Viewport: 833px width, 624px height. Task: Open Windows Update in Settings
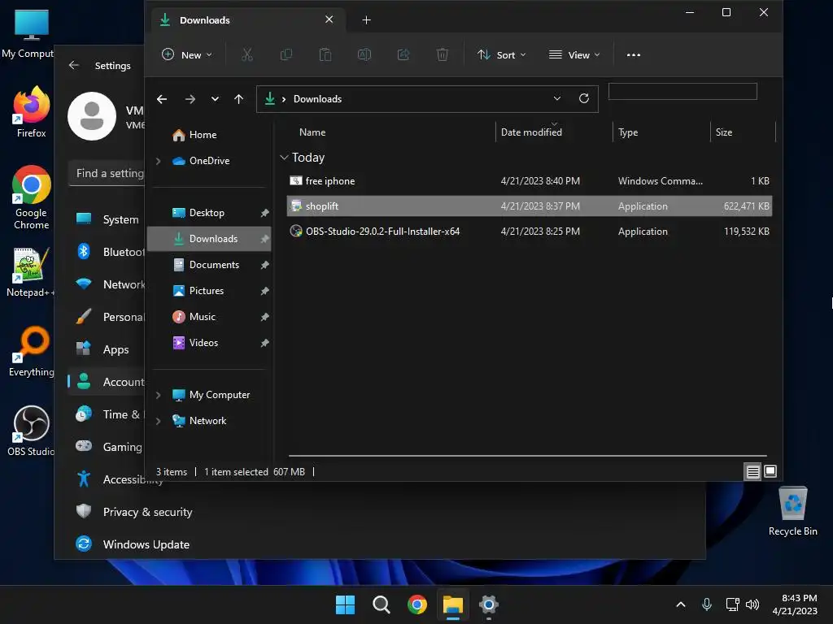click(x=133, y=544)
